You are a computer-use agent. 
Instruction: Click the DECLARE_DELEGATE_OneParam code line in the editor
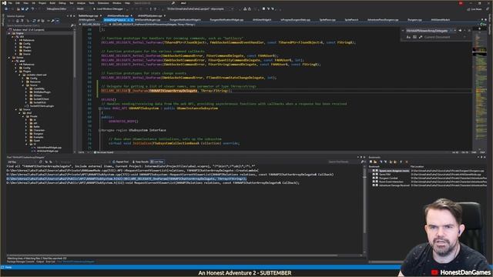point(166,91)
